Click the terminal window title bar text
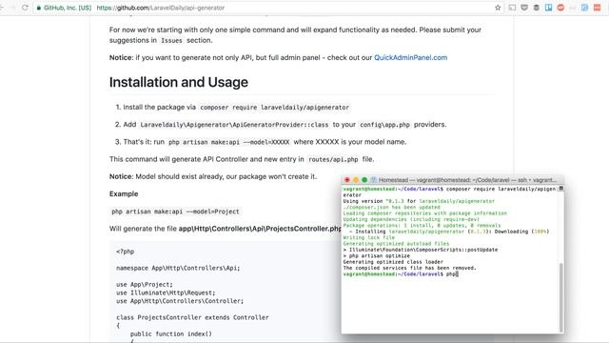 pyautogui.click(x=467, y=180)
